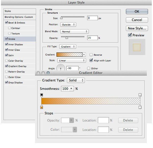Toggle the Drop Shadow checkbox
153x148 pixels.
6,82
